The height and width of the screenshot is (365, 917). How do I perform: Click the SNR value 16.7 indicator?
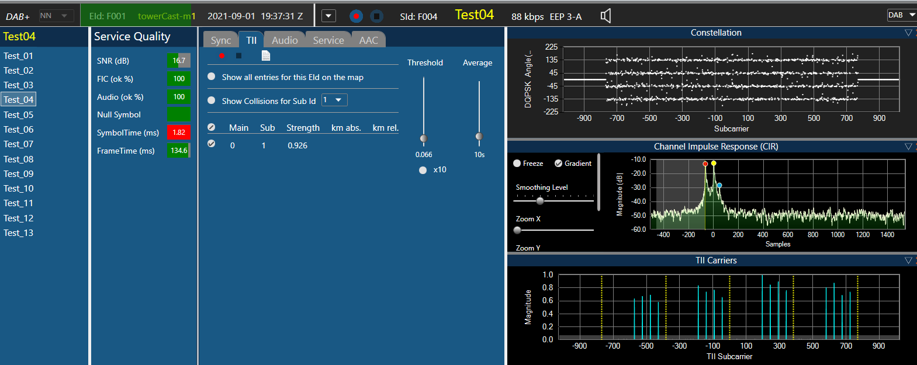click(179, 61)
